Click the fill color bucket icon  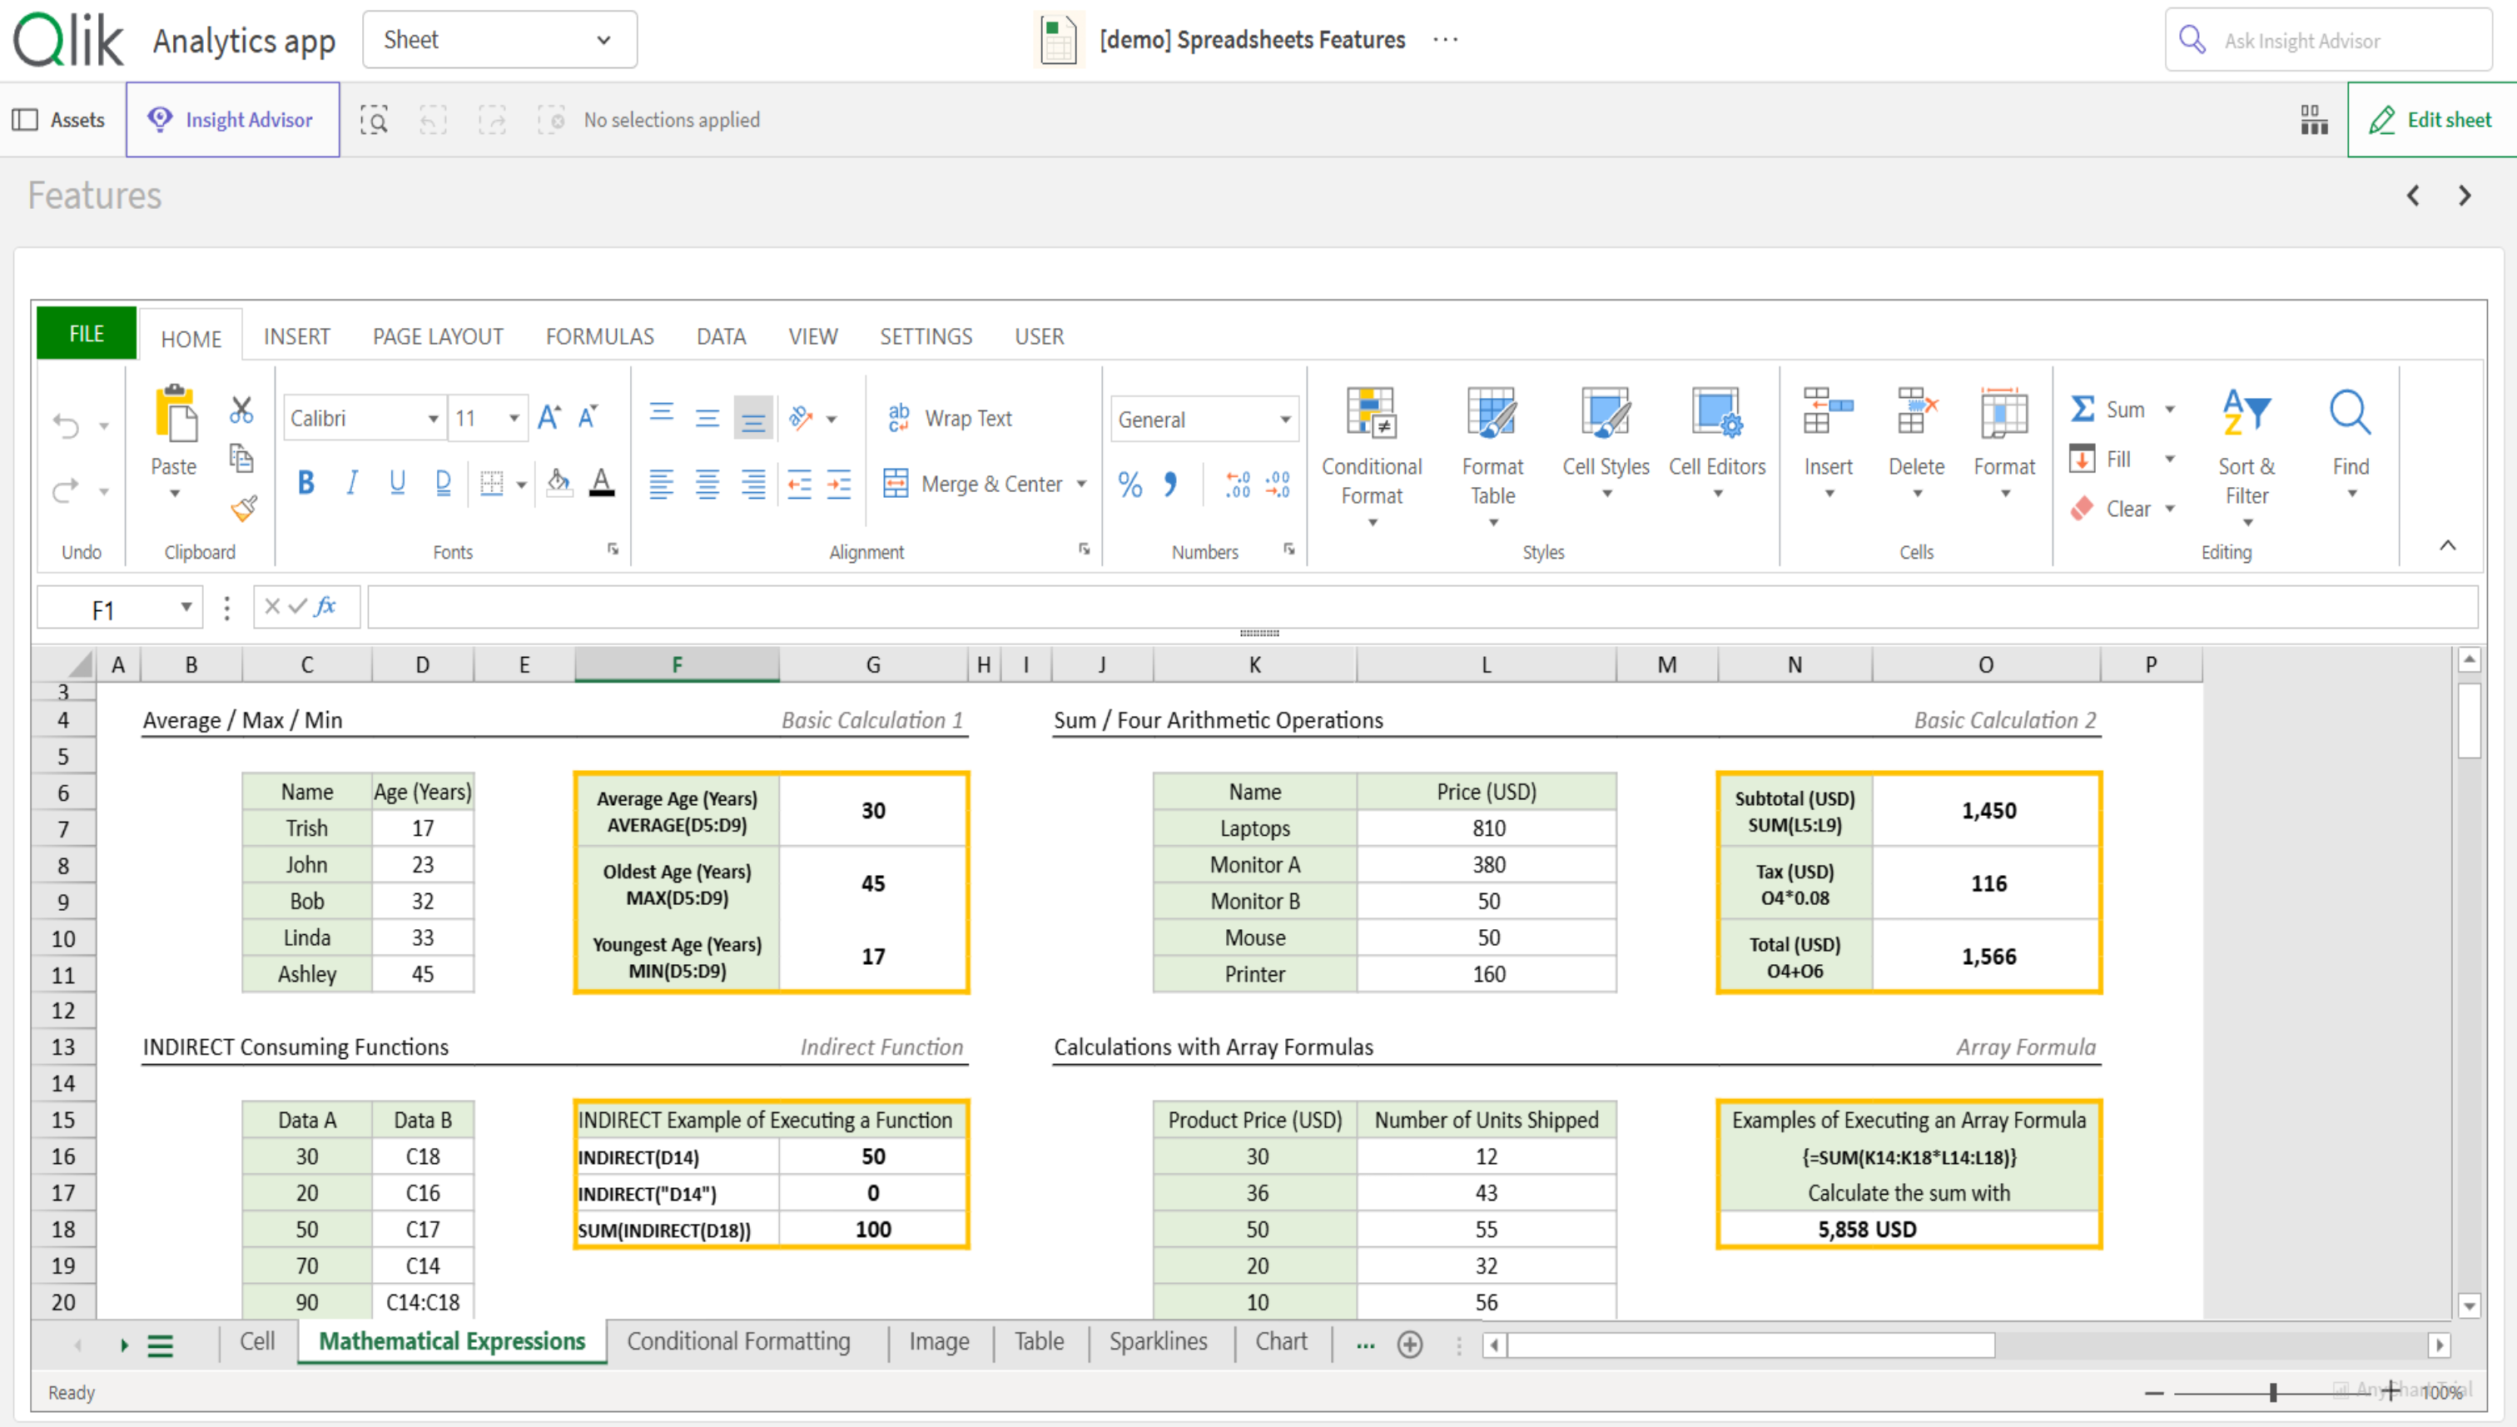coord(559,483)
